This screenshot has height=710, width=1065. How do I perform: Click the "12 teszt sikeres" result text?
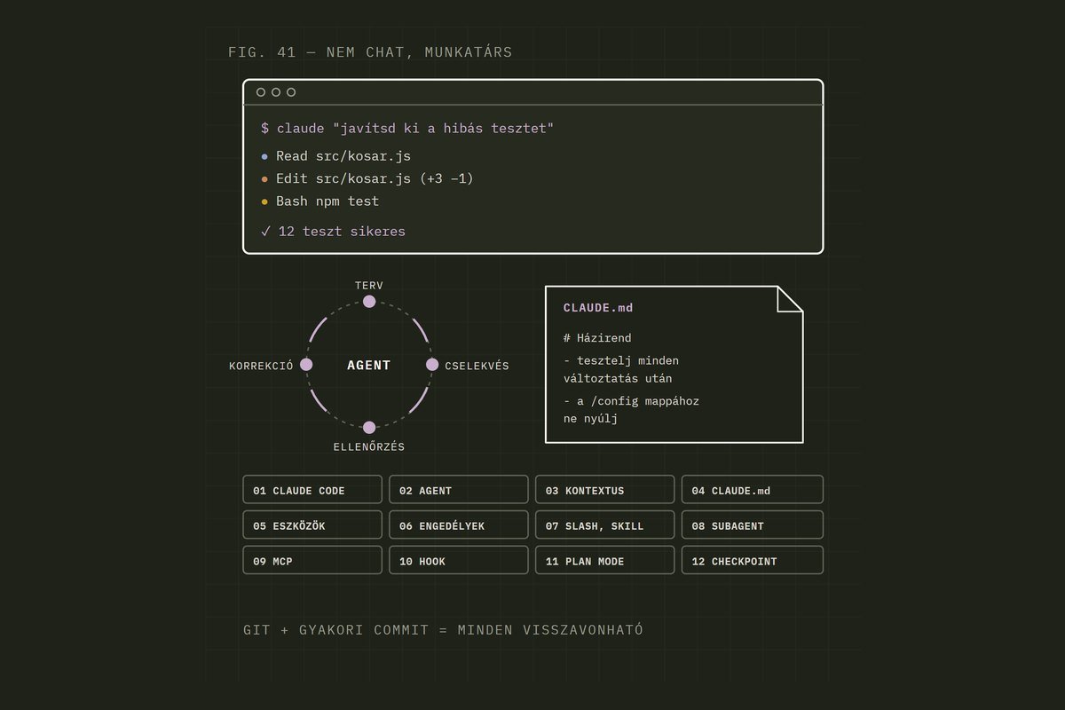(342, 232)
